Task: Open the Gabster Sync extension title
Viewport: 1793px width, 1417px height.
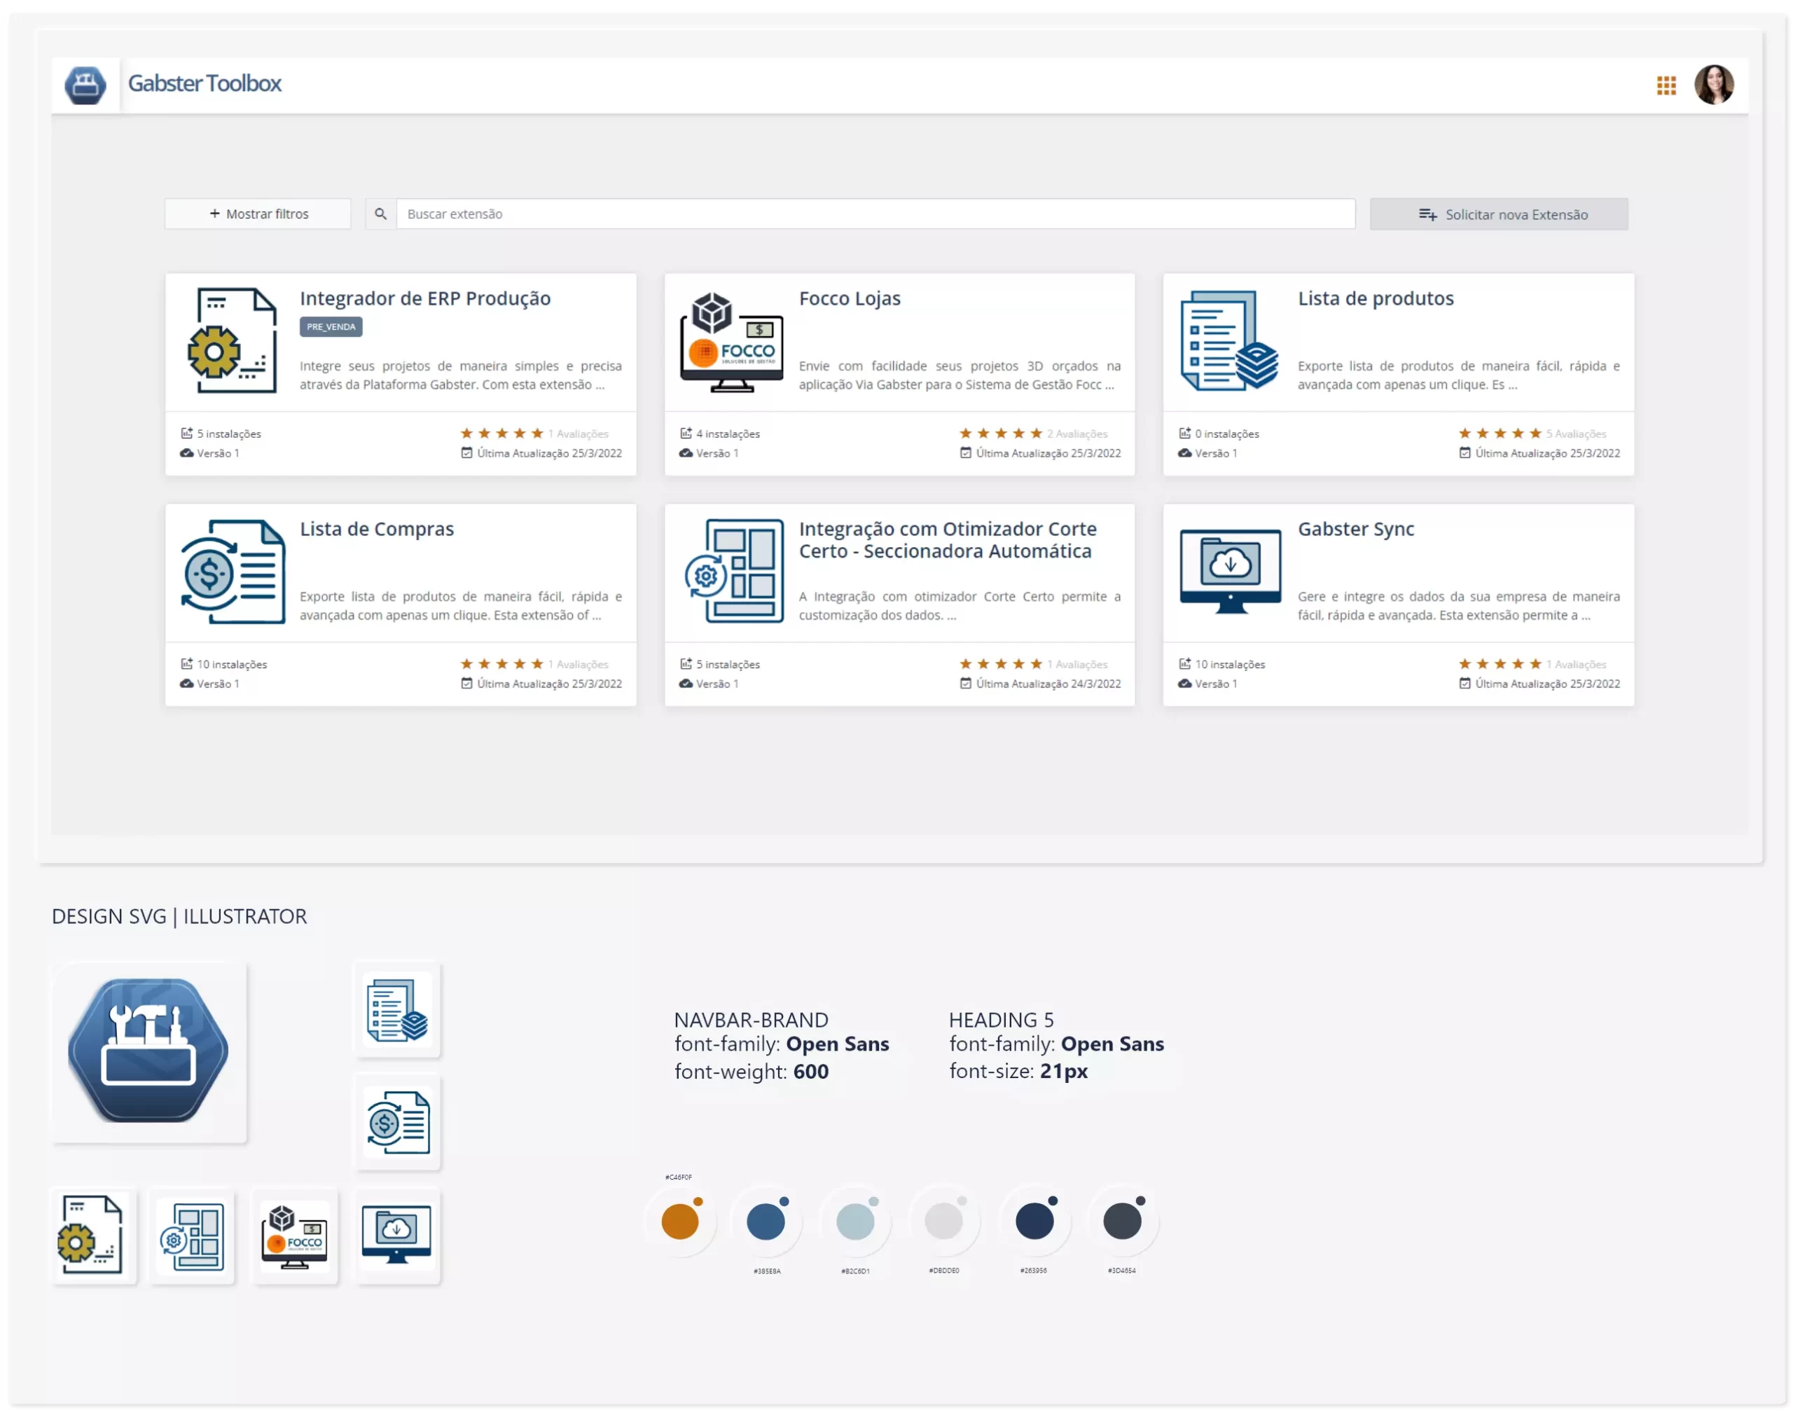Action: coord(1355,530)
